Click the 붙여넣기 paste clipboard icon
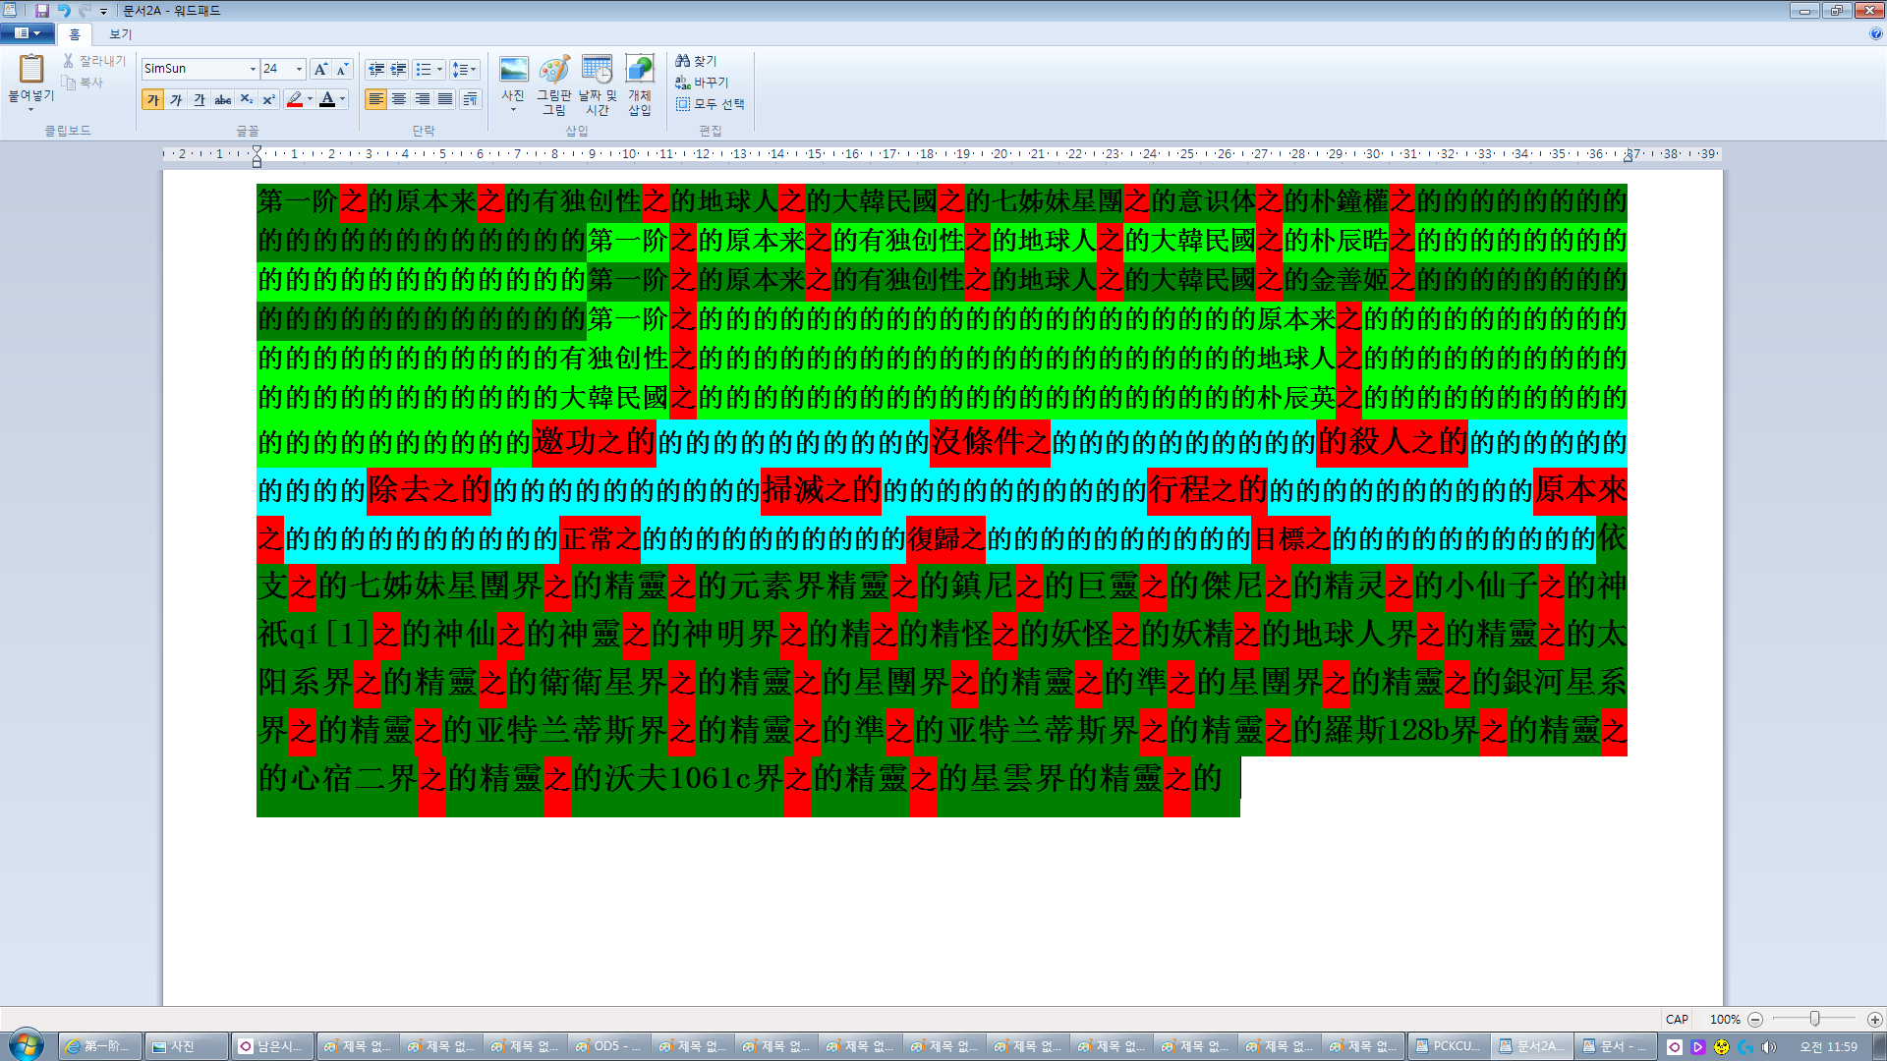This screenshot has width=1887, height=1061. (x=31, y=69)
